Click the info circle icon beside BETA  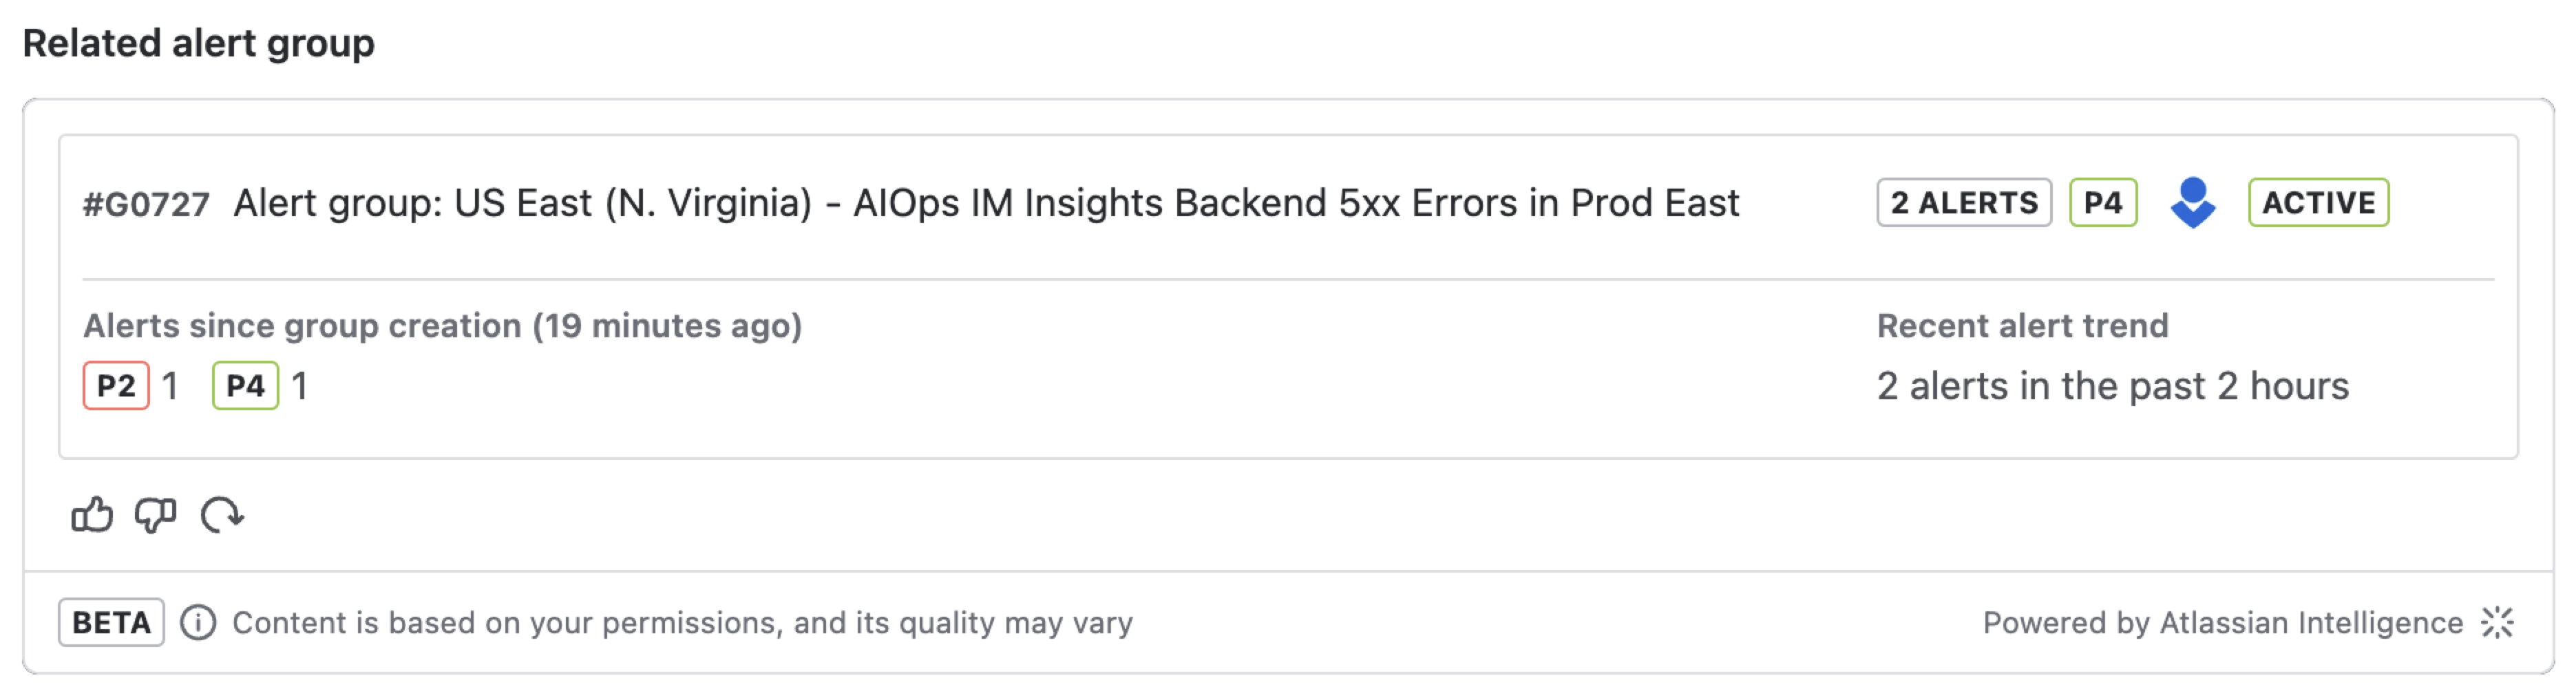coord(198,622)
